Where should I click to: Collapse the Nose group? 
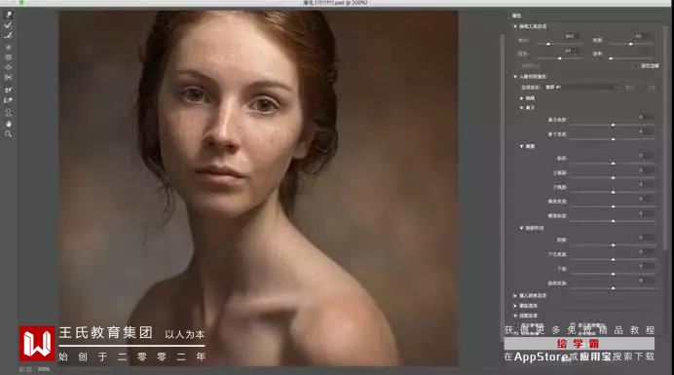coord(522,107)
